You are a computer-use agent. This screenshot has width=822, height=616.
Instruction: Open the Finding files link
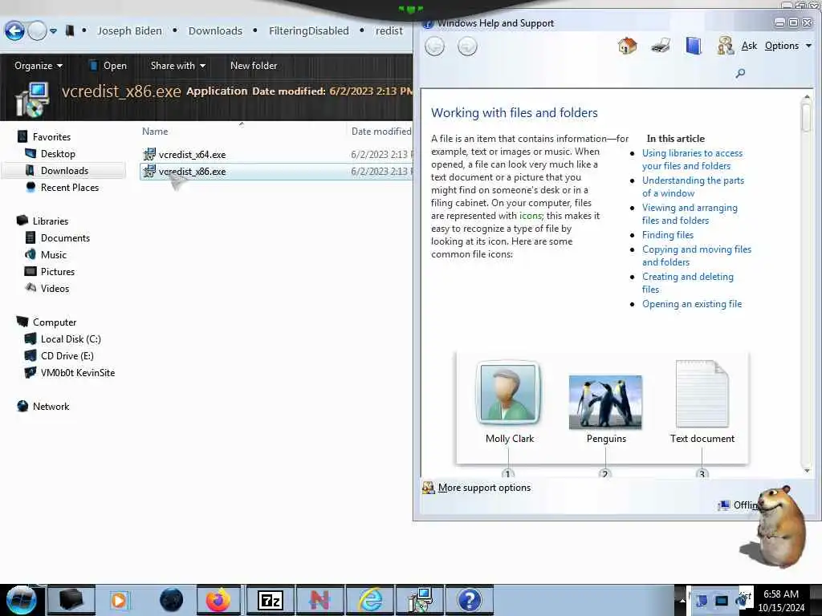pos(668,235)
